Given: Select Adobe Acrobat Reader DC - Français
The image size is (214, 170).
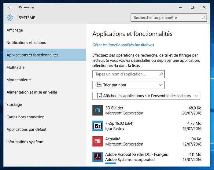Looking at the screenshot, I should pos(136,154).
